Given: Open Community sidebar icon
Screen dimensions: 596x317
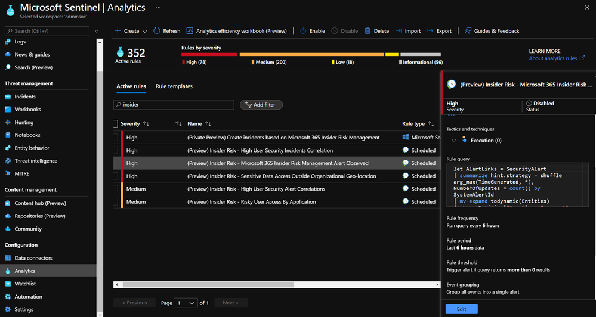Looking at the screenshot, I should click(x=8, y=229).
